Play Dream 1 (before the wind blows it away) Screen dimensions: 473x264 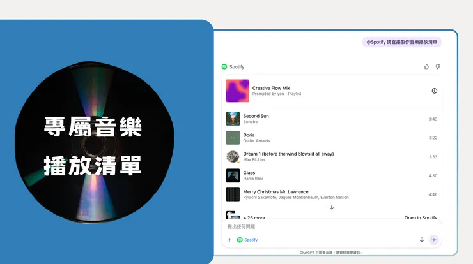coord(288,154)
